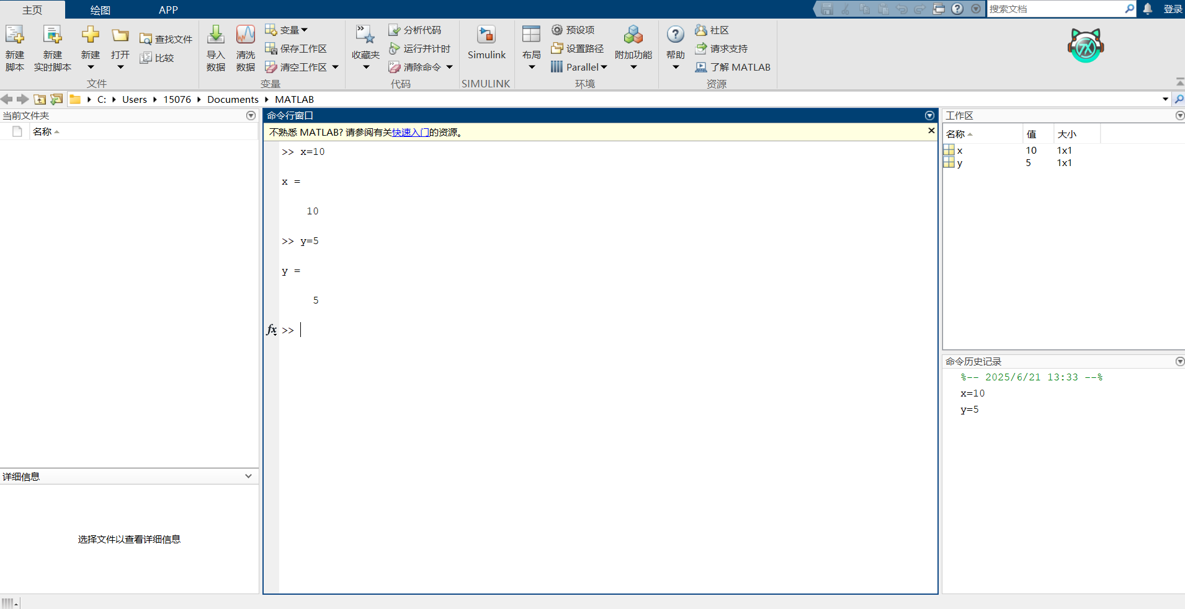Open the 命令行窗口 panel actions menu

click(x=929, y=115)
